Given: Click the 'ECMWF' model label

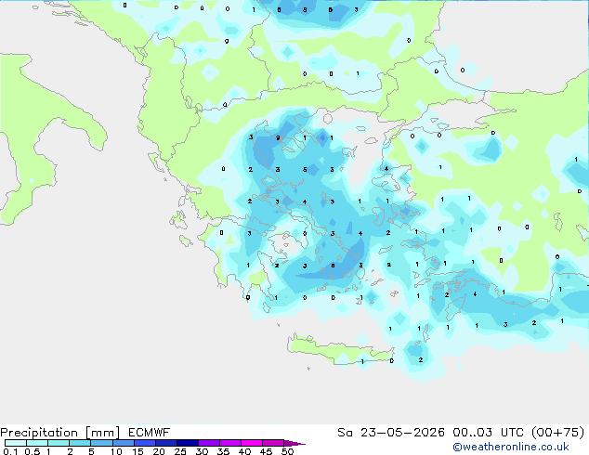Looking at the screenshot, I should (x=150, y=433).
